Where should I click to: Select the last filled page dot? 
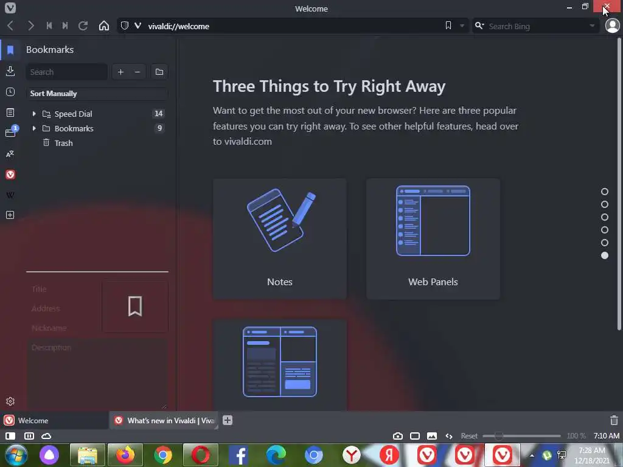point(605,255)
